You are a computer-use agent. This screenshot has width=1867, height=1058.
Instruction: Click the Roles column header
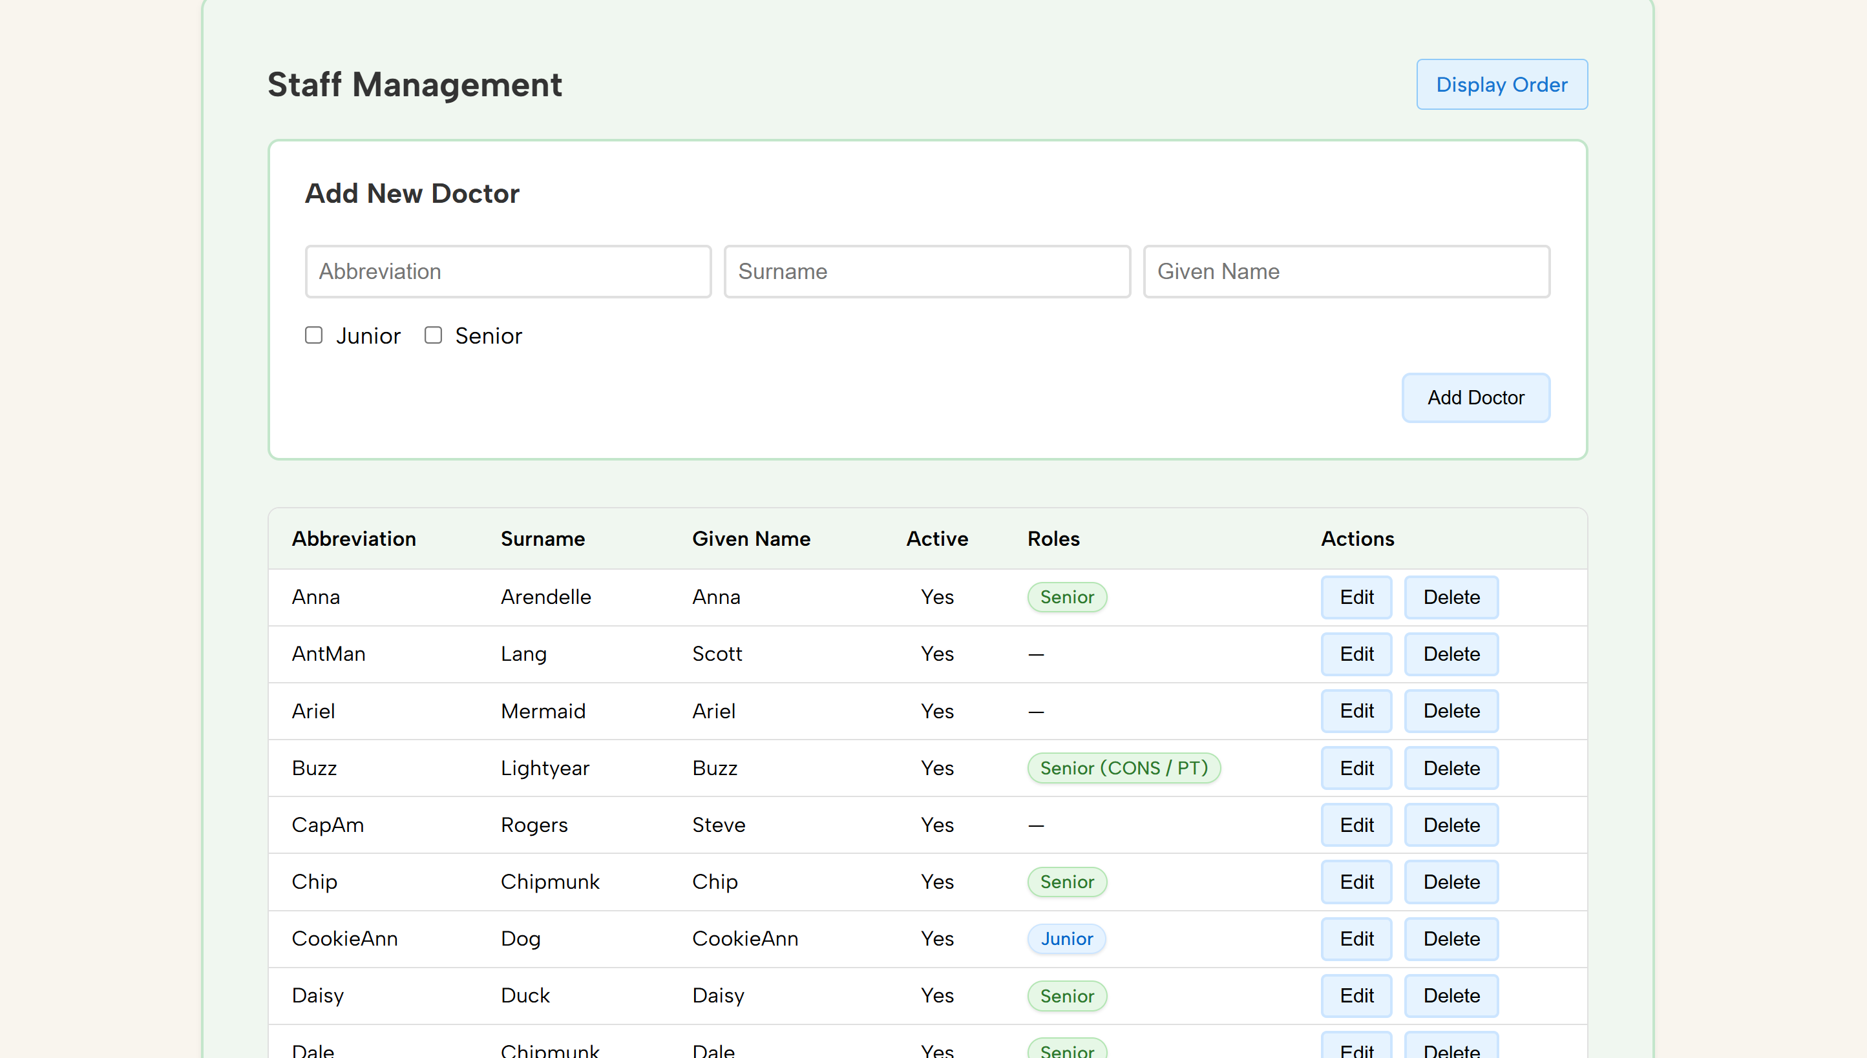(x=1053, y=539)
